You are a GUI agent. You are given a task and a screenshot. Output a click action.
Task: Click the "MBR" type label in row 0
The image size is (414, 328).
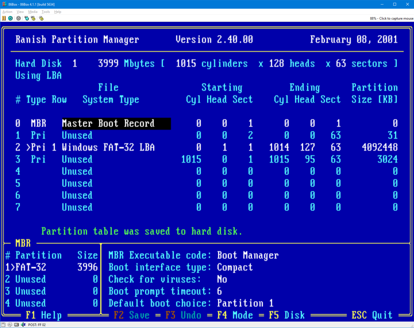click(39, 123)
